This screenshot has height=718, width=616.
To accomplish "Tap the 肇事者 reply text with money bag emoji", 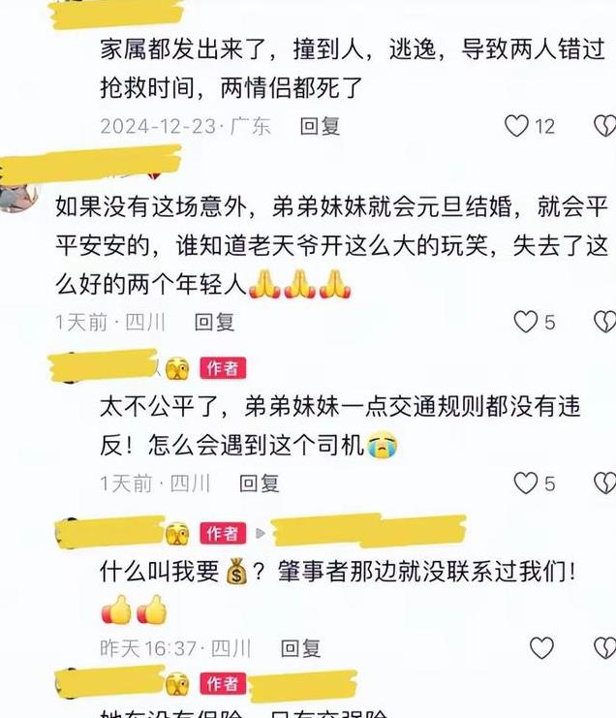I will pos(339,591).
